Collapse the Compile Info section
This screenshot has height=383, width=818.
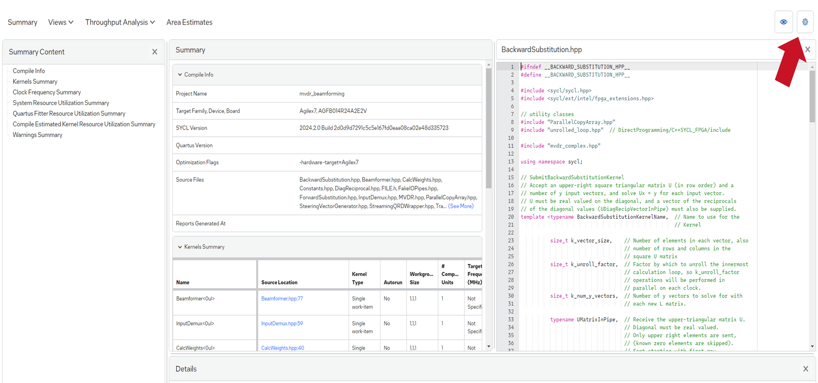tap(180, 75)
